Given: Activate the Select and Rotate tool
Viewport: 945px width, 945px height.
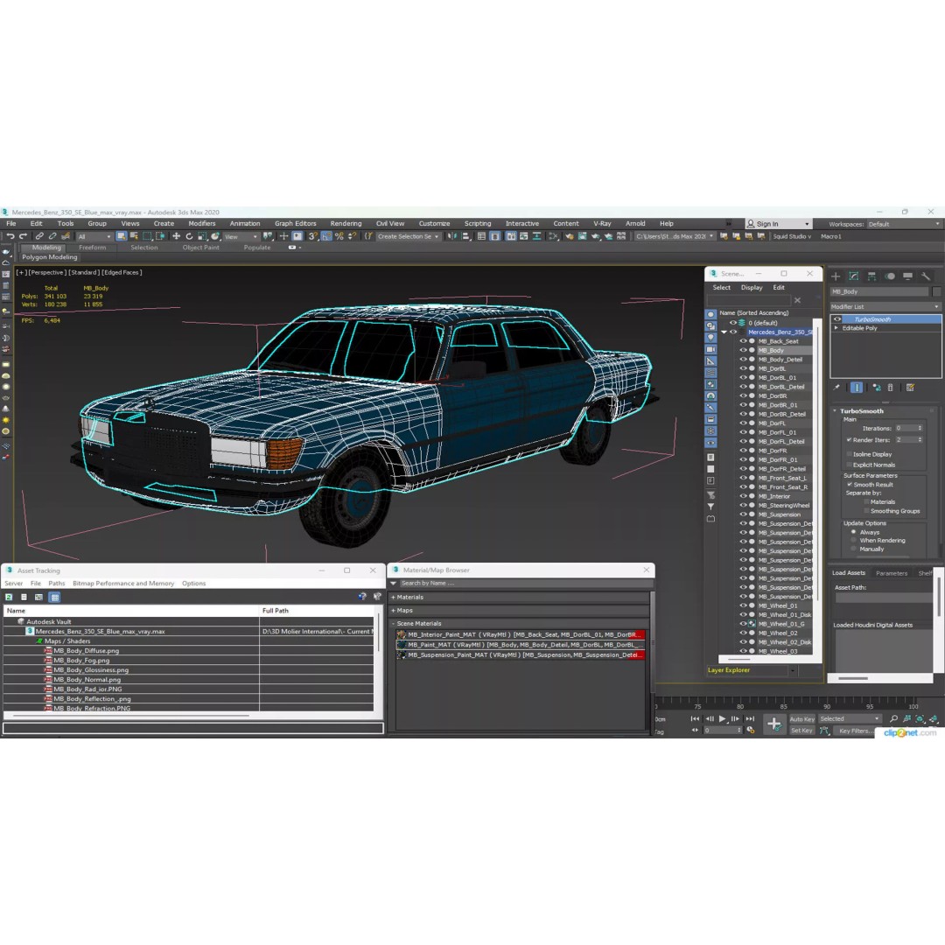Looking at the screenshot, I should click(x=189, y=236).
